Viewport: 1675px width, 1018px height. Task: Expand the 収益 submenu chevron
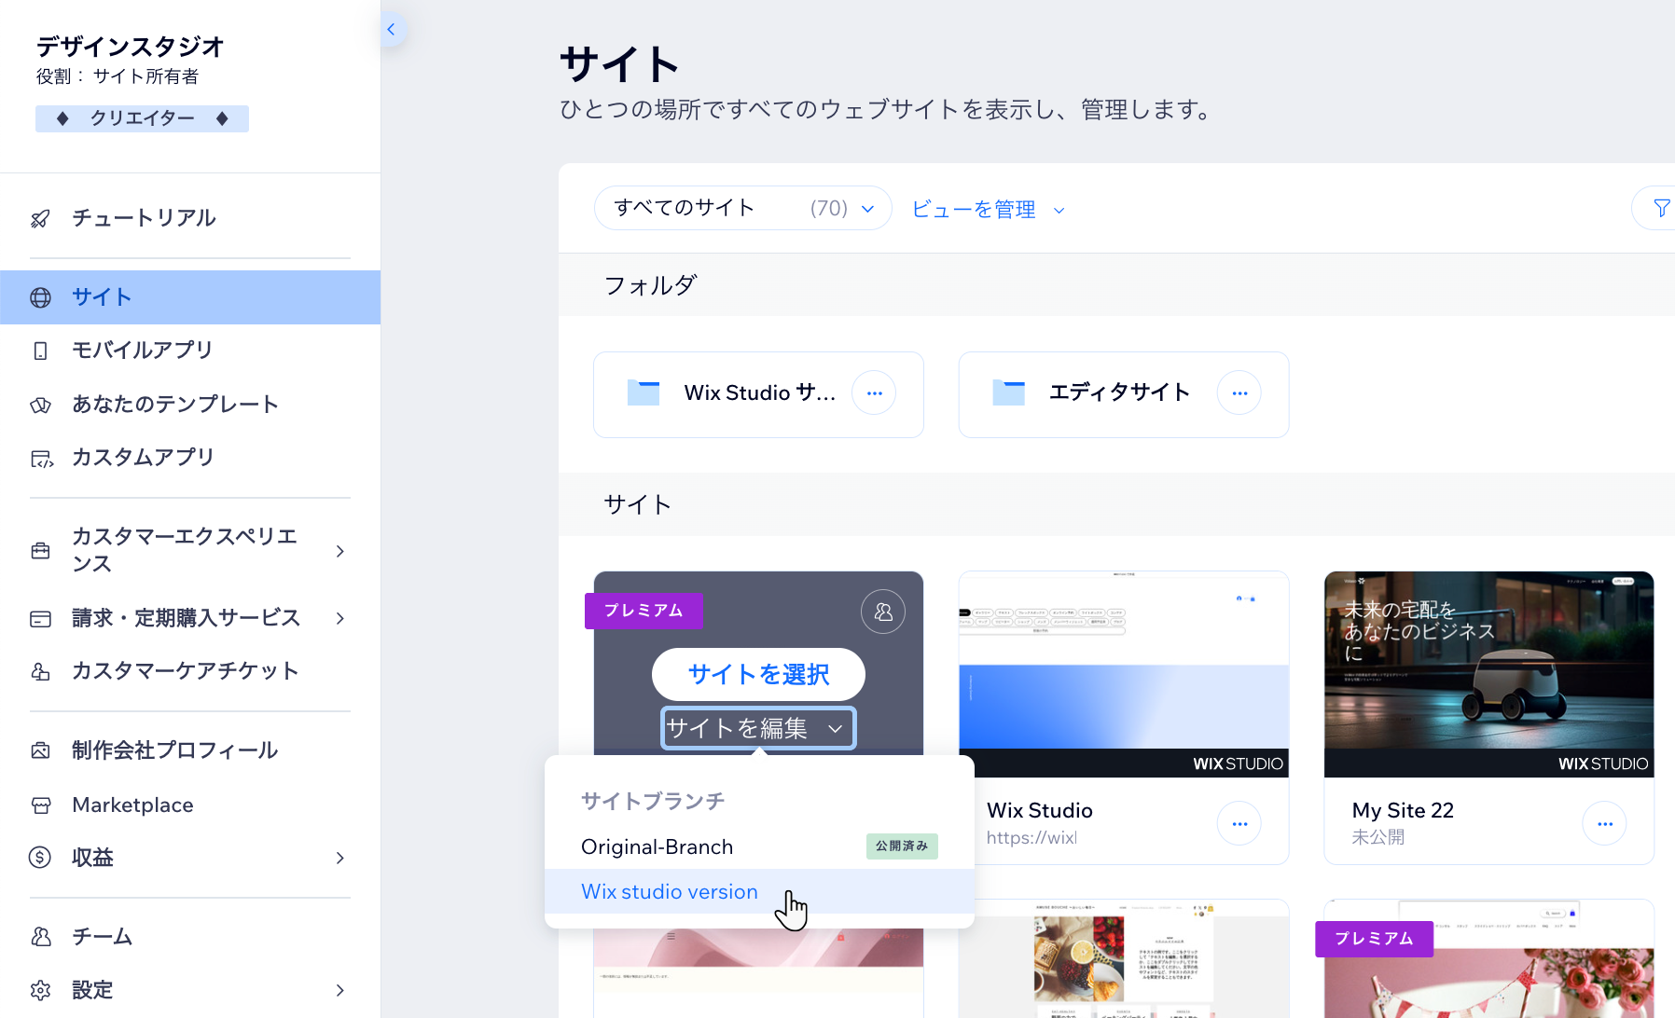[340, 858]
